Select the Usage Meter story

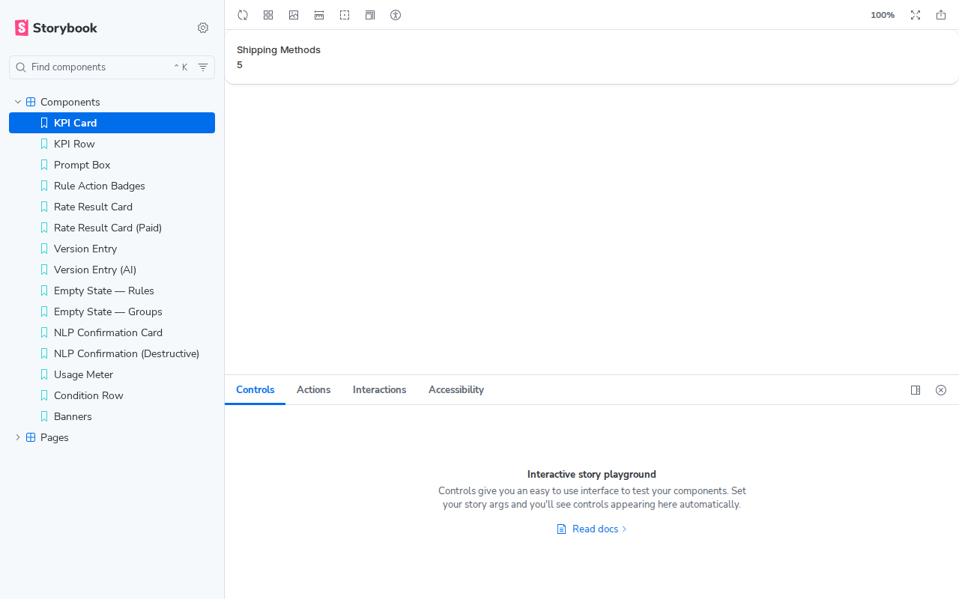tap(83, 374)
